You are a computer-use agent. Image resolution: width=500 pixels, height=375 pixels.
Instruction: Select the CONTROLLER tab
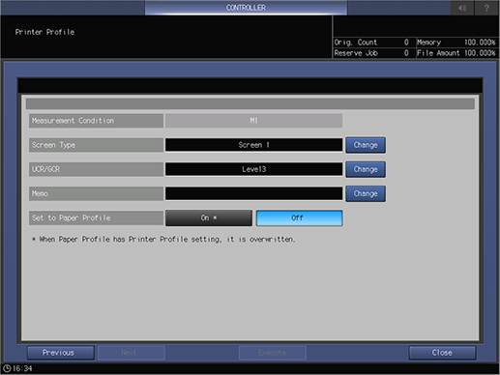point(246,8)
